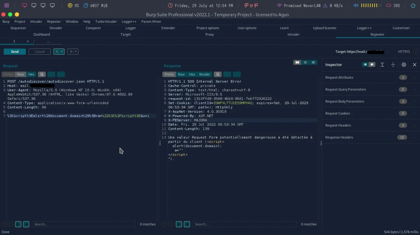
Task: Open the Decoder tab
Action: [x=56, y=28]
